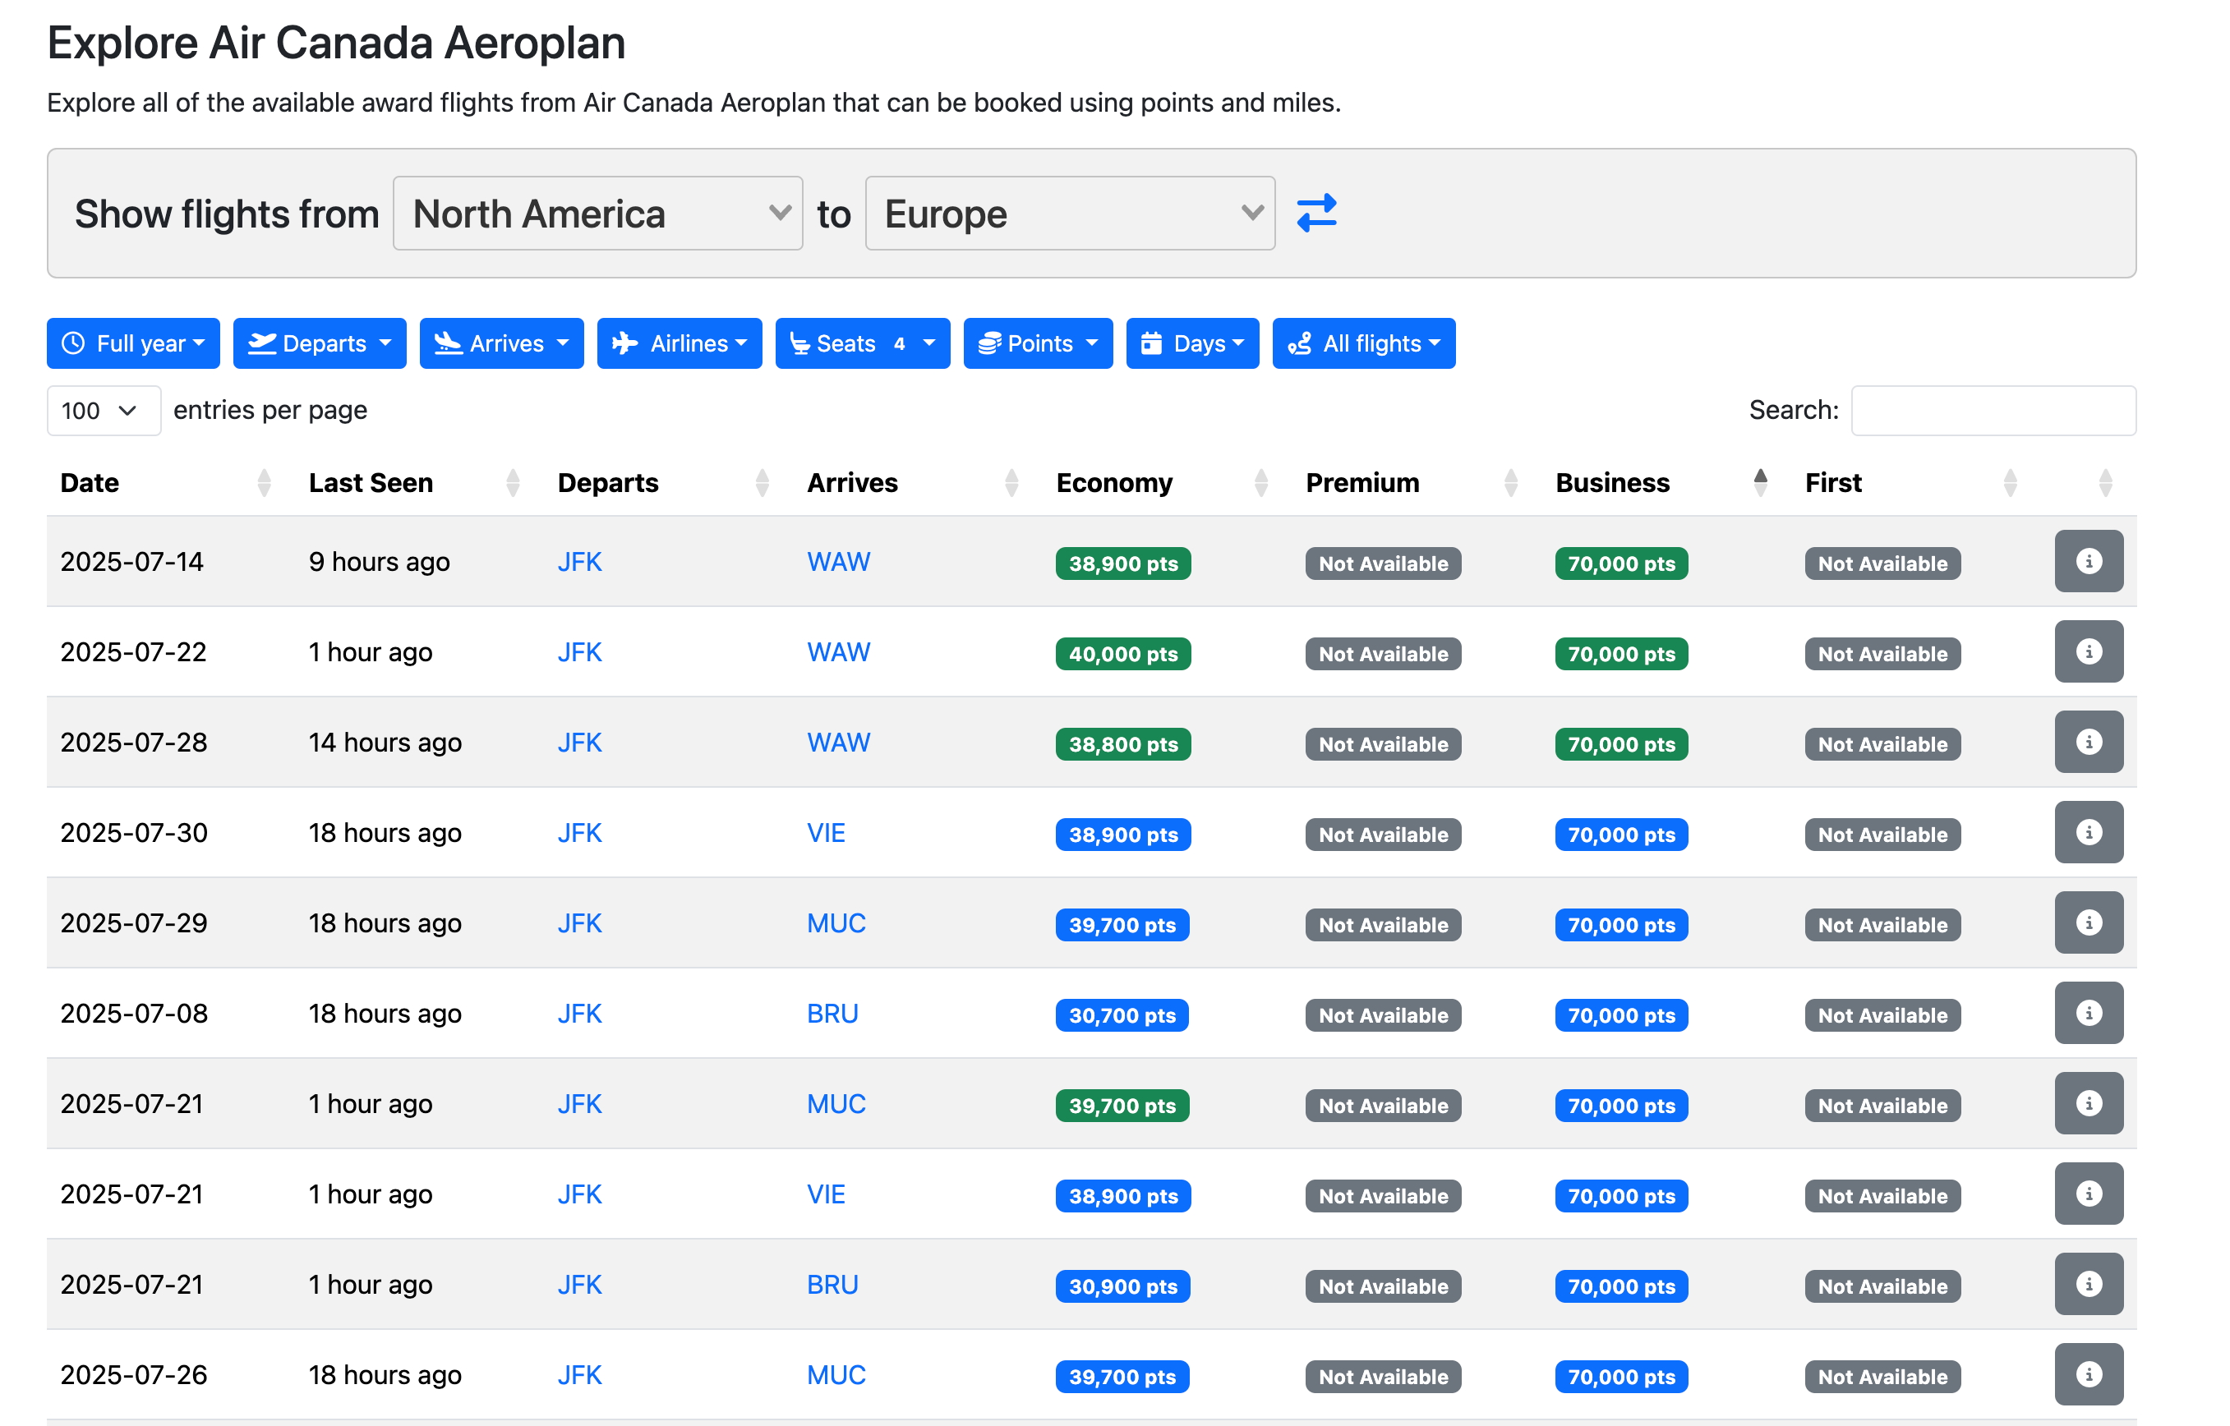2230x1426 pixels.
Task: Open info for 2025-07-22 JFK-WAW flight
Action: click(x=2089, y=652)
